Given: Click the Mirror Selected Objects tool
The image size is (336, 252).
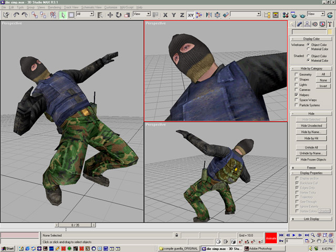Looking at the screenshot, I should pyautogui.click(x=209, y=15).
